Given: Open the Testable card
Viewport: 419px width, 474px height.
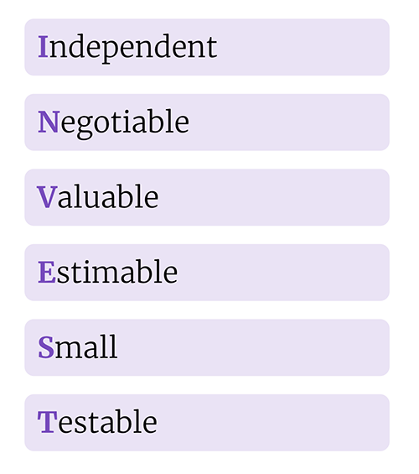Looking at the screenshot, I should pyautogui.click(x=207, y=423).
